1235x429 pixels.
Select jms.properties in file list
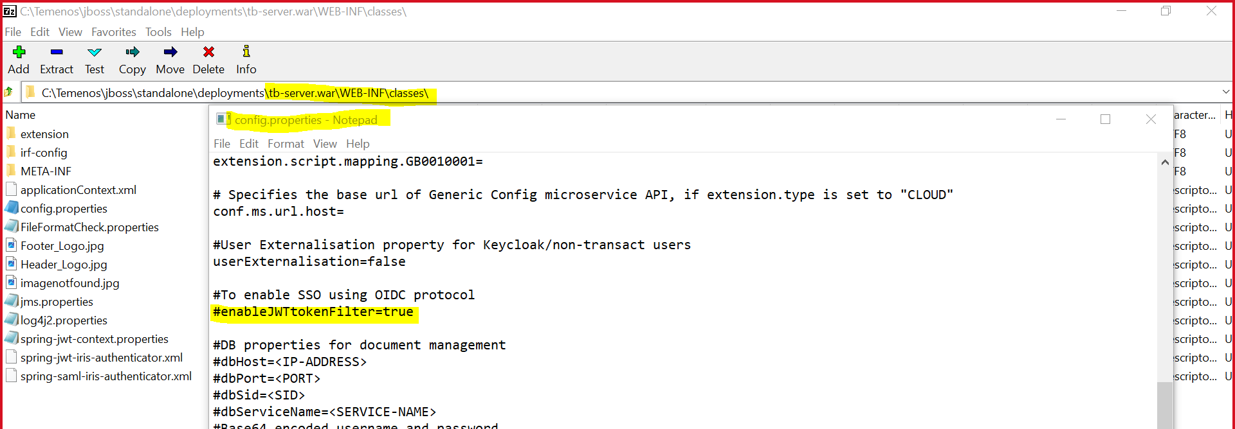tap(57, 302)
